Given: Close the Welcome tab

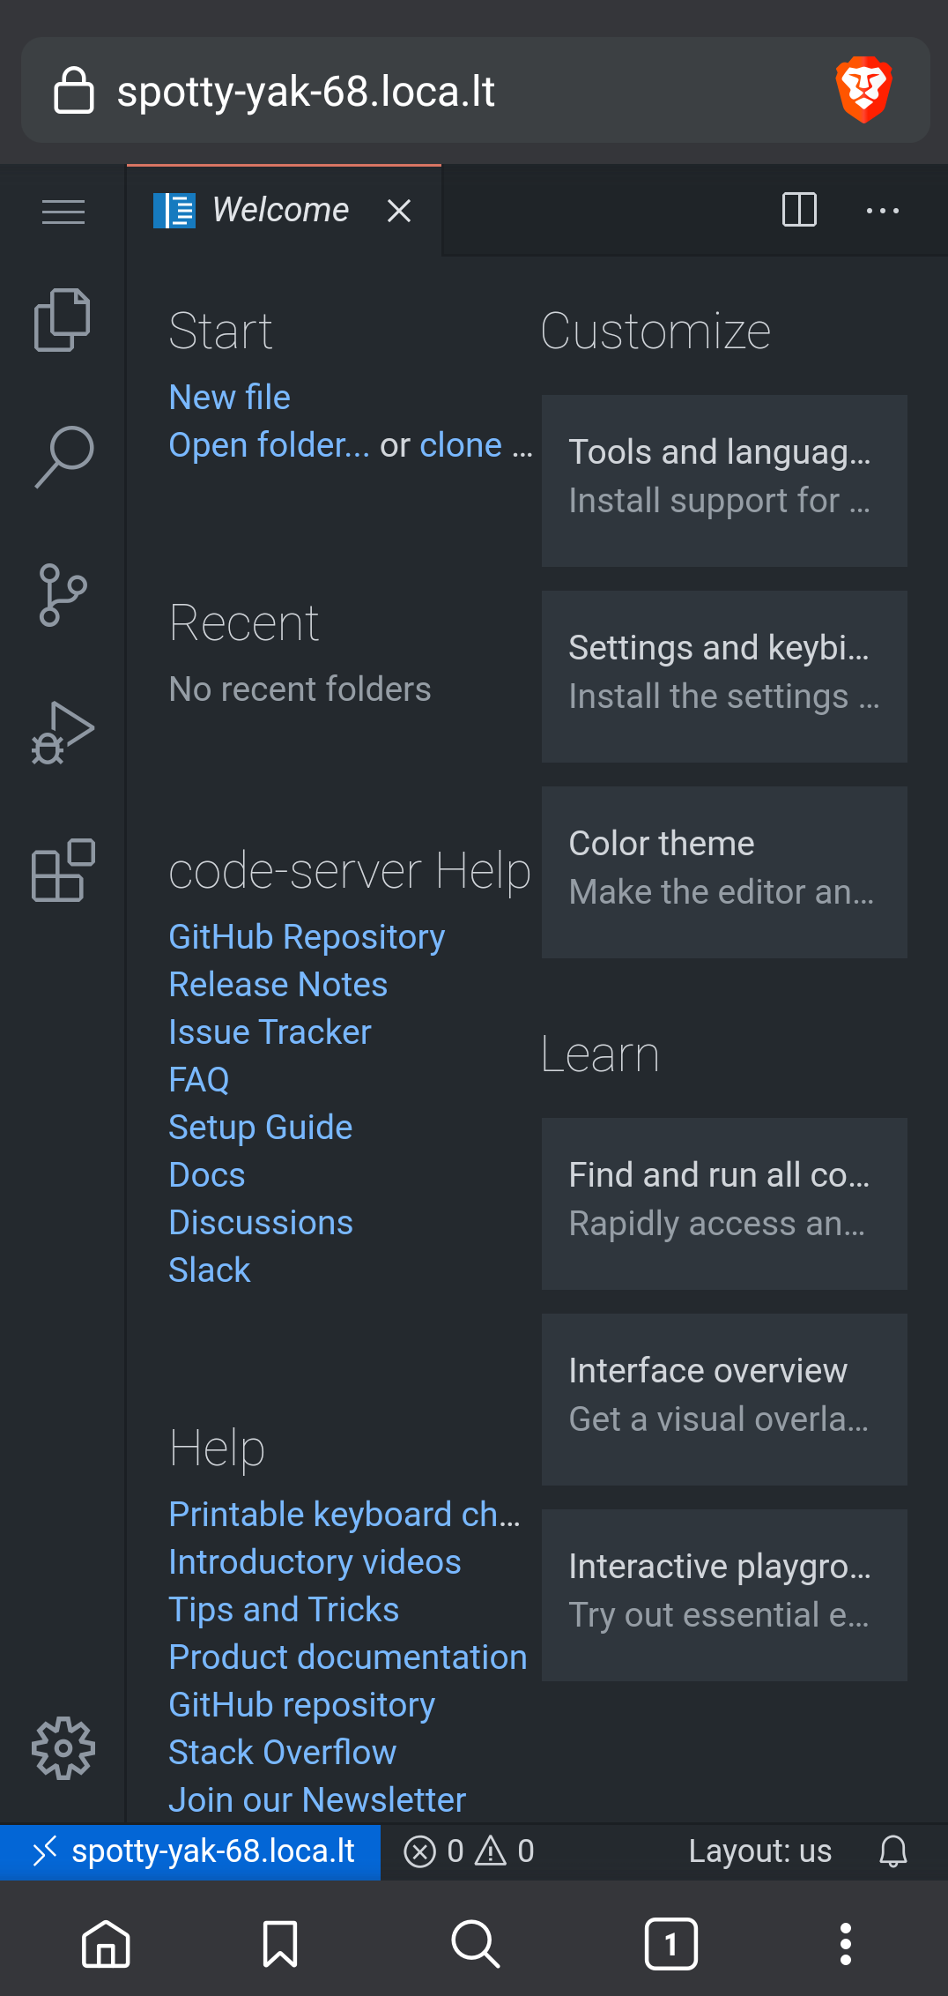Looking at the screenshot, I should pos(399,211).
